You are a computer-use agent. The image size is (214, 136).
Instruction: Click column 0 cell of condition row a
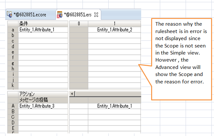[x=79, y=30]
